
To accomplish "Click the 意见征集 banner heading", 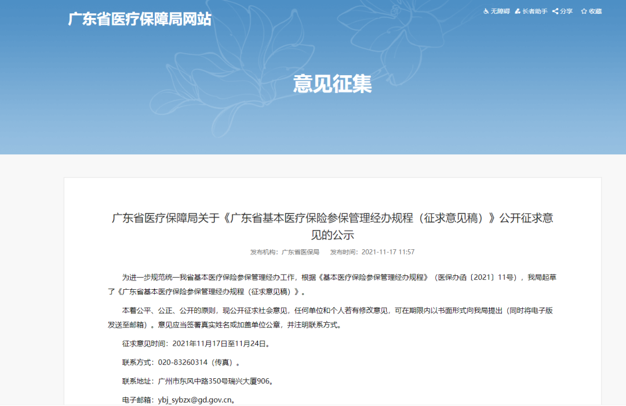I will pyautogui.click(x=333, y=84).
